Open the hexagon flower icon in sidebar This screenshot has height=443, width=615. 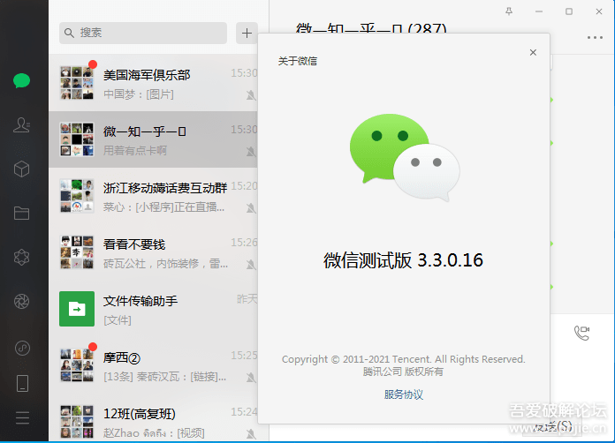21,258
